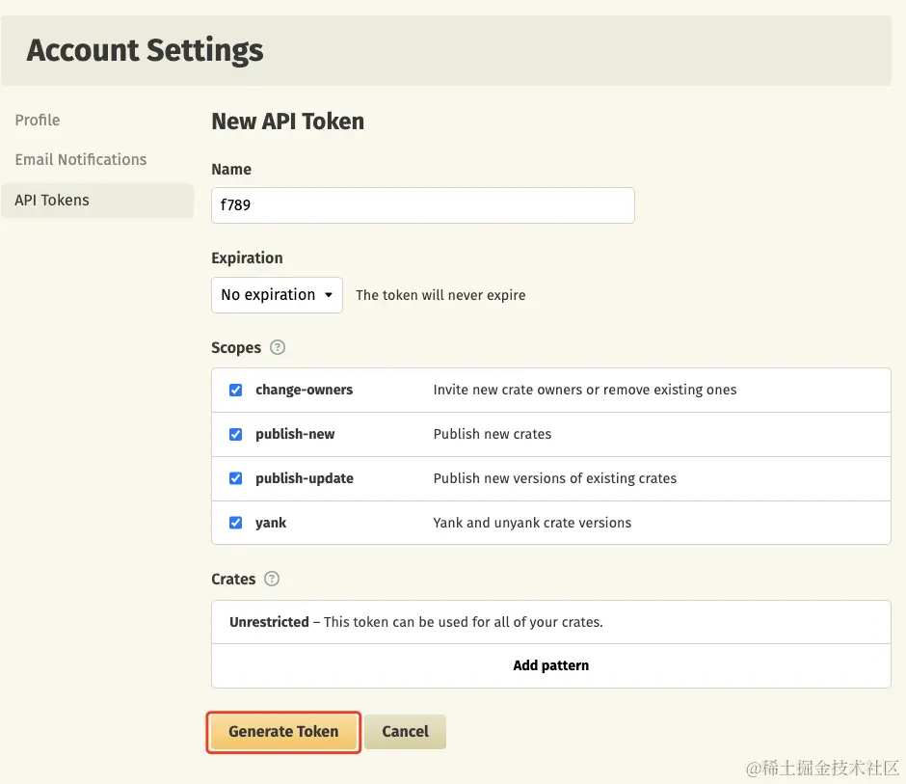This screenshot has height=784, width=906.
Task: Focus the token Name input field
Action: pos(422,205)
